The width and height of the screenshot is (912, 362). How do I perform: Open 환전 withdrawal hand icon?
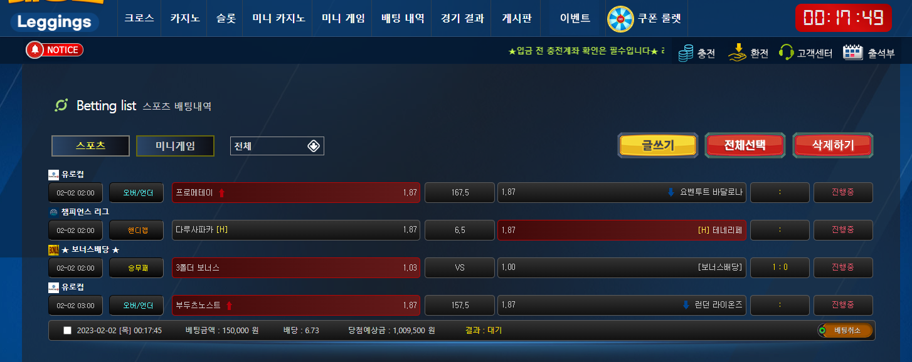(x=737, y=53)
